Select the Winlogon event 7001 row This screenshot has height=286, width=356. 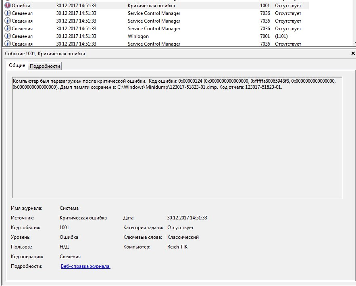(138, 36)
